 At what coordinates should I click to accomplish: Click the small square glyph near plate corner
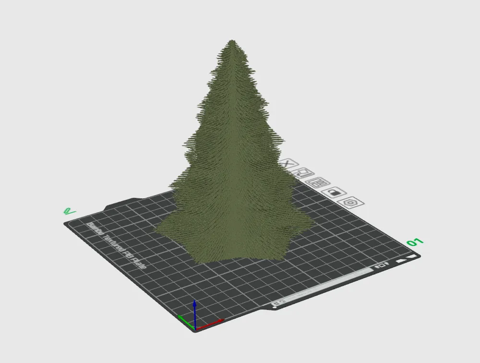382,265
